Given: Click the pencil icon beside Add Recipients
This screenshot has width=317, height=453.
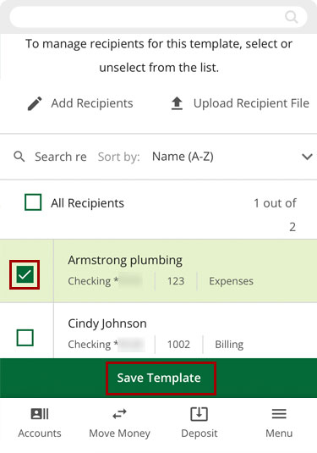Looking at the screenshot, I should (35, 103).
